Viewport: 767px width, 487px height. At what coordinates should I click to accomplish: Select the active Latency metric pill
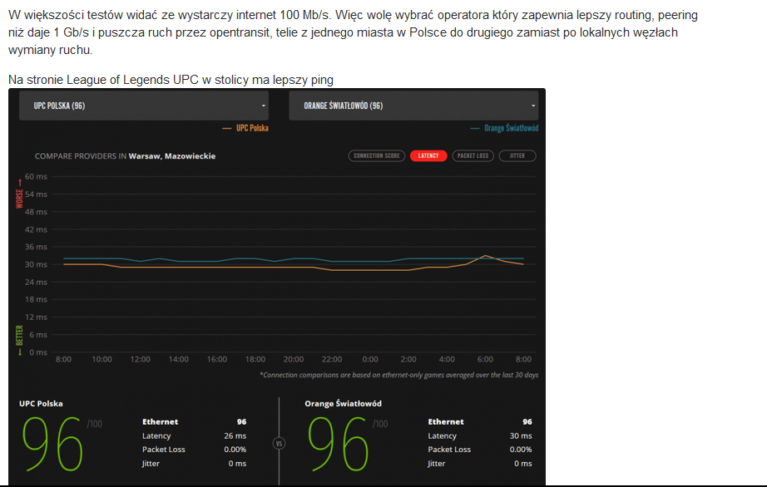click(428, 155)
